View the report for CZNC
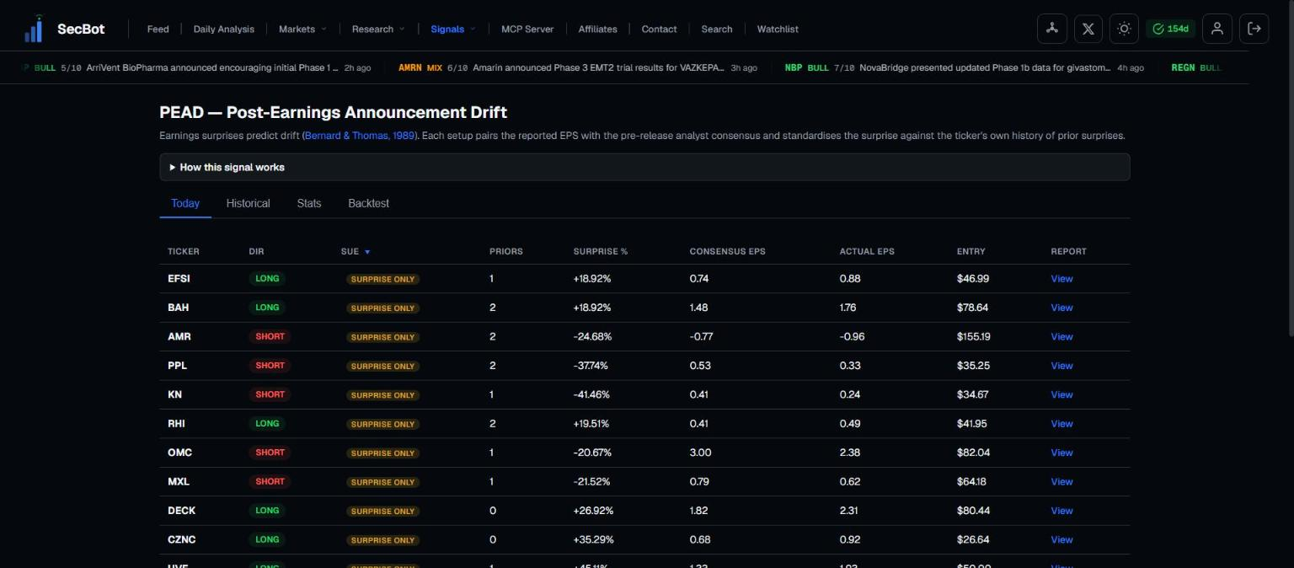The width and height of the screenshot is (1294, 568). pos(1061,540)
